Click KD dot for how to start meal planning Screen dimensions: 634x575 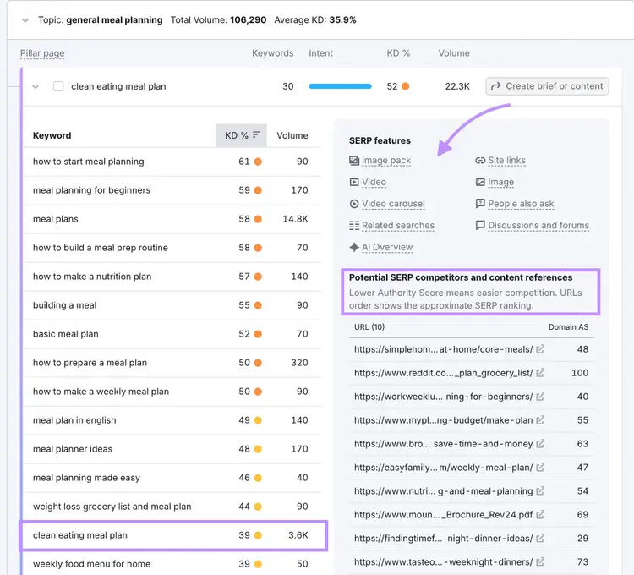pyautogui.click(x=258, y=162)
